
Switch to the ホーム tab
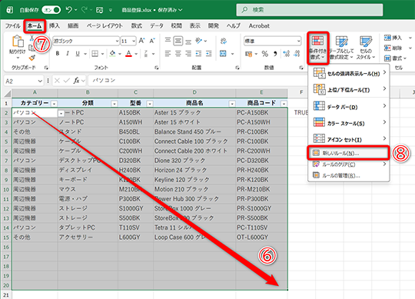pyautogui.click(x=35, y=26)
